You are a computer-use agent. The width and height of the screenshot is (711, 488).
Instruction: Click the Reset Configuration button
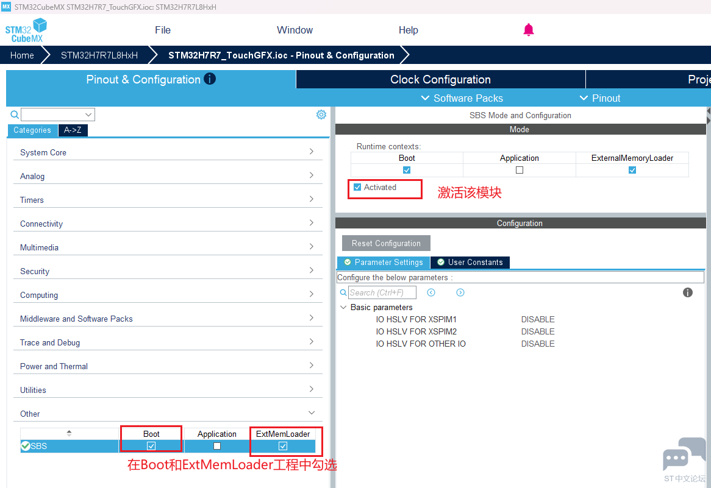click(x=387, y=243)
